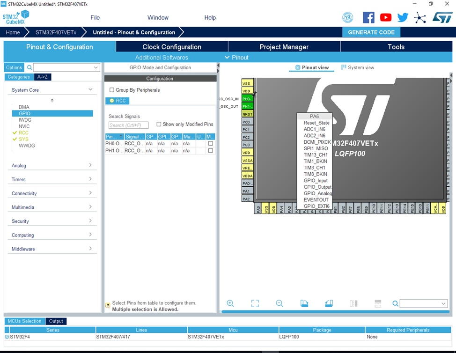Expand the Middleware category
Image resolution: width=456 pixels, height=353 pixels.
pyautogui.click(x=90, y=249)
